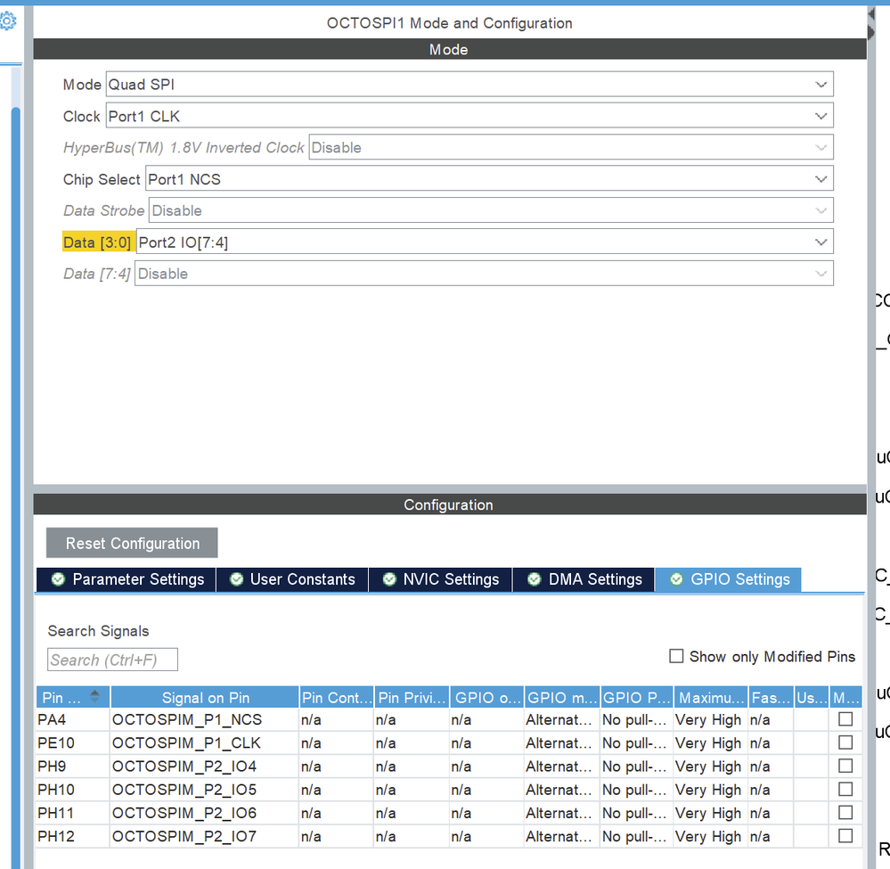Click the Alternate mode cell in PH9 row
890x869 pixels.
(x=561, y=767)
